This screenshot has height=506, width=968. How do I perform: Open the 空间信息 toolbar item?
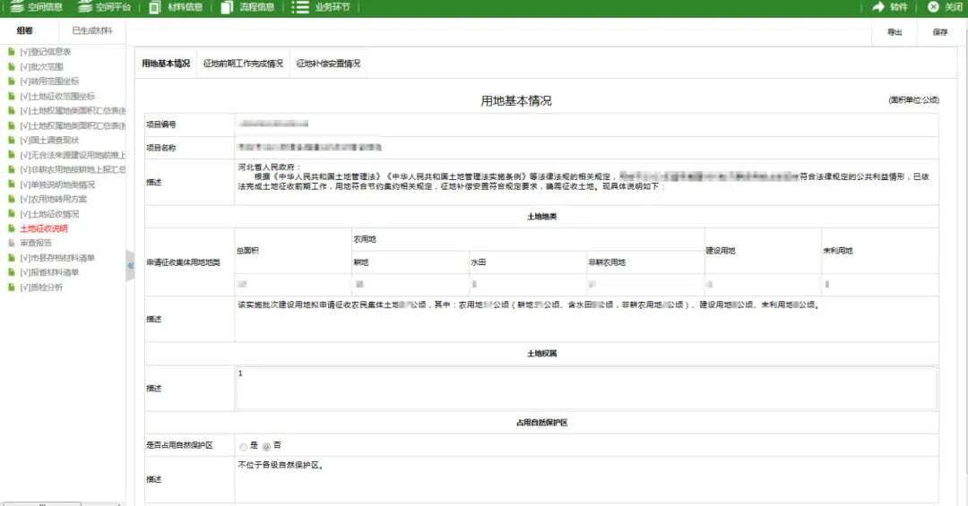pos(37,7)
